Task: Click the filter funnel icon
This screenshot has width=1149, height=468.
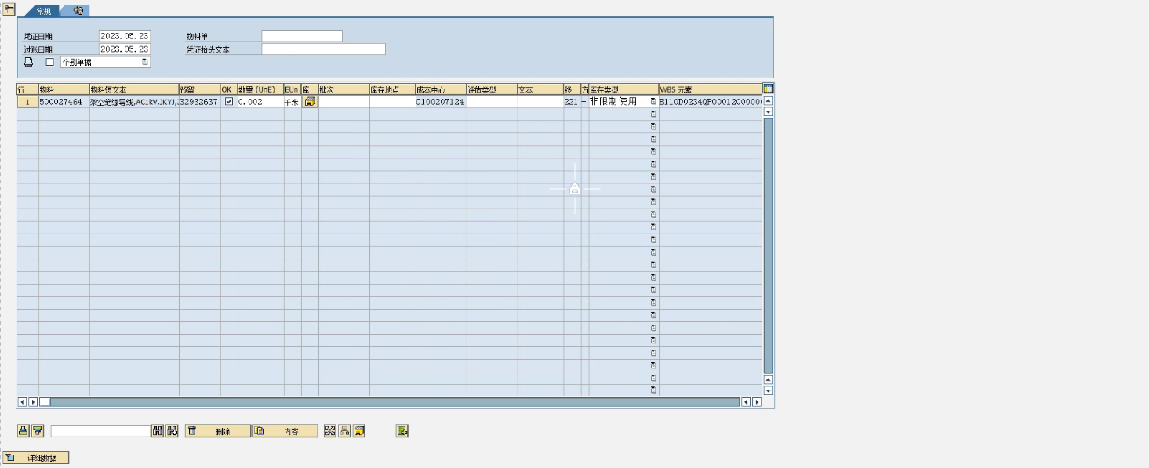Action: pos(37,431)
